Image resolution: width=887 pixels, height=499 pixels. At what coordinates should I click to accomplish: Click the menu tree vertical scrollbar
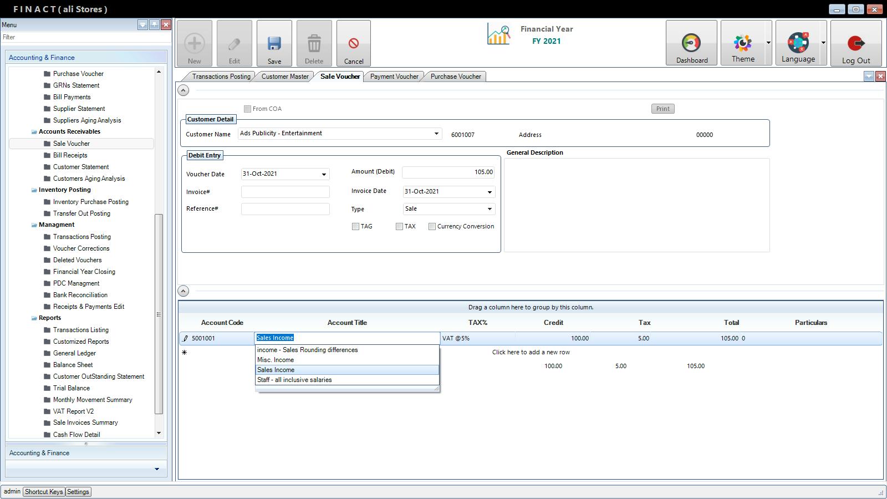pyautogui.click(x=159, y=313)
